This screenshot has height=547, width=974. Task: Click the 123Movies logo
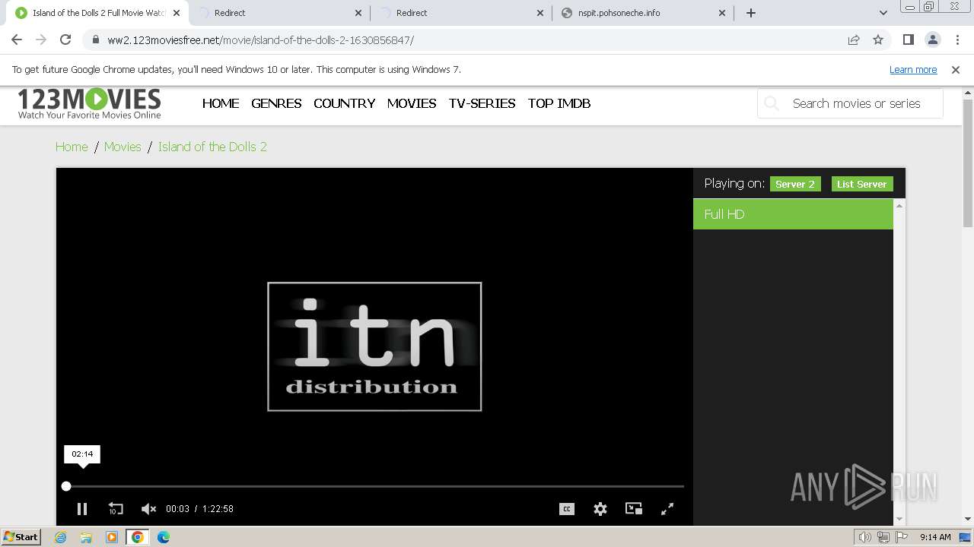click(90, 103)
